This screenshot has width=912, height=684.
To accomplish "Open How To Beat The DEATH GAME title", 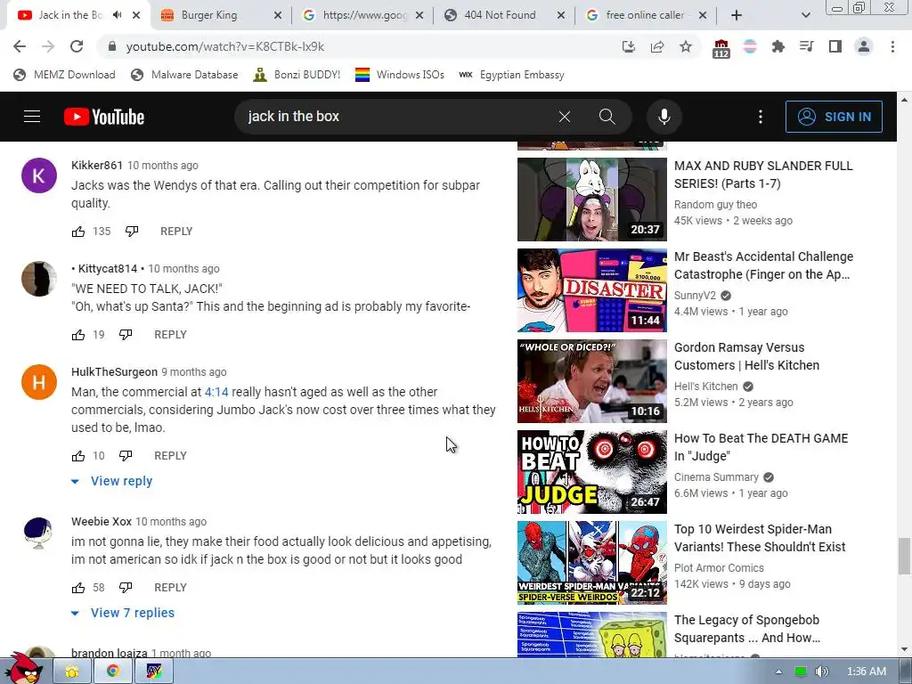I will [761, 447].
